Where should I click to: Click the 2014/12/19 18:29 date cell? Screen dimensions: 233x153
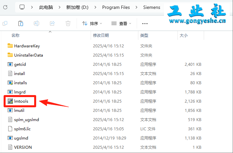pyautogui.click(x=109, y=138)
